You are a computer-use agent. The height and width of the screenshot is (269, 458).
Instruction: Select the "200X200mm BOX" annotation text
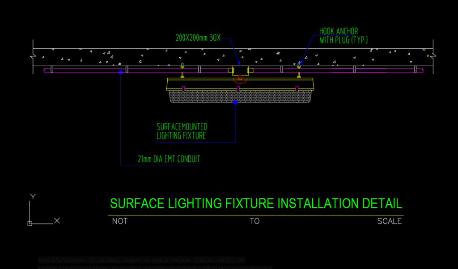[198, 38]
